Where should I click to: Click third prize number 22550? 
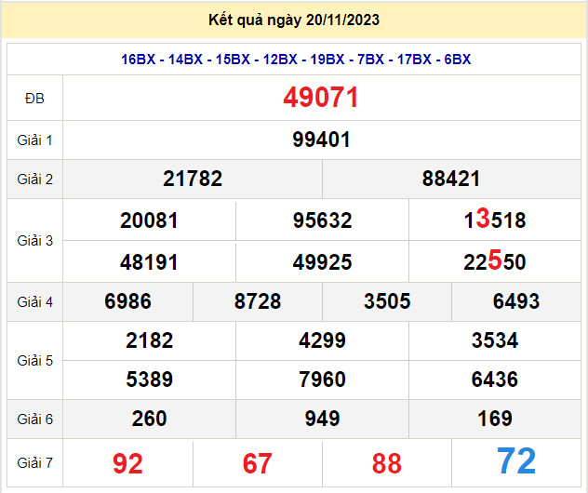(495, 260)
